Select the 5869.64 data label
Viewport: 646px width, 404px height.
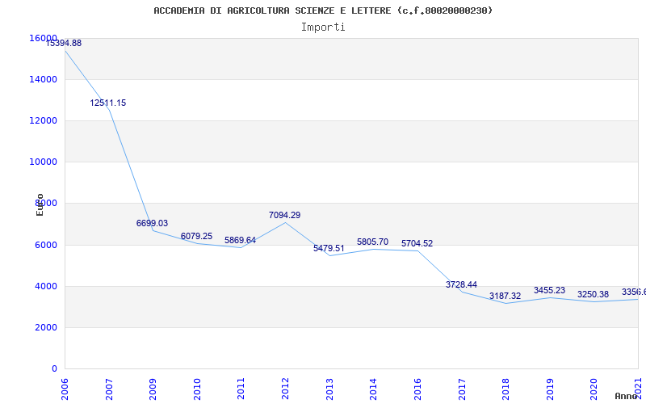point(240,240)
